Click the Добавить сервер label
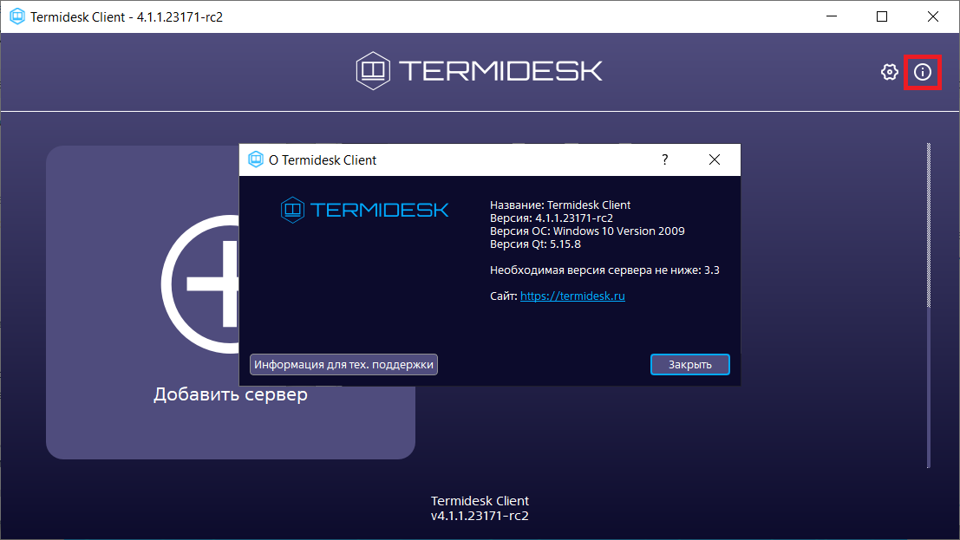This screenshot has width=960, height=540. click(231, 394)
